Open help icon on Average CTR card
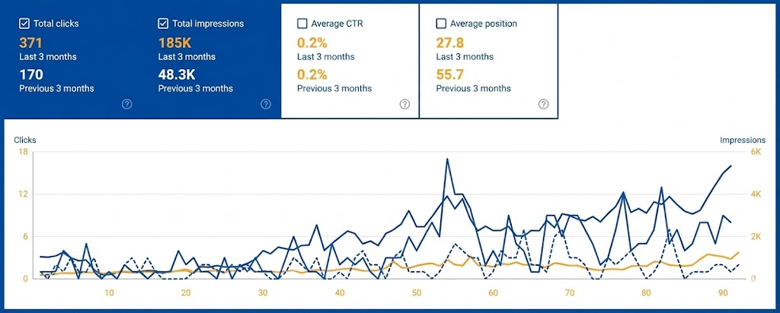The image size is (780, 313). tap(404, 104)
